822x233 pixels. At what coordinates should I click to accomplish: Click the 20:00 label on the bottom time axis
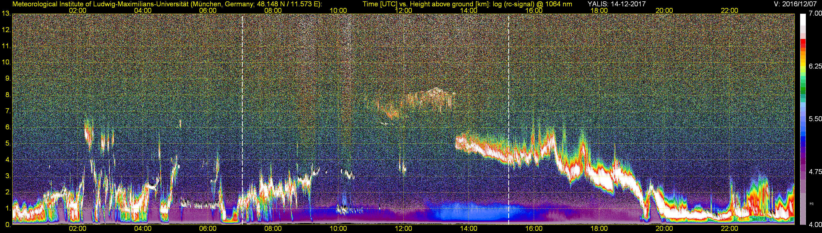[x=664, y=229]
